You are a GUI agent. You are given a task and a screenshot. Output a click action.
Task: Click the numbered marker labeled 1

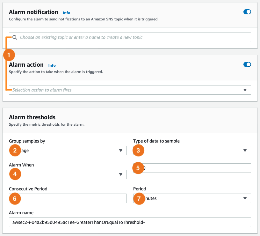pyautogui.click(x=9, y=55)
